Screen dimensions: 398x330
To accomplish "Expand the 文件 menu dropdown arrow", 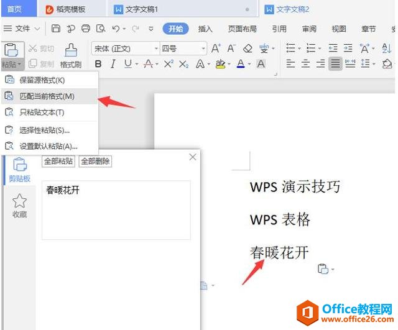I will click(x=37, y=29).
